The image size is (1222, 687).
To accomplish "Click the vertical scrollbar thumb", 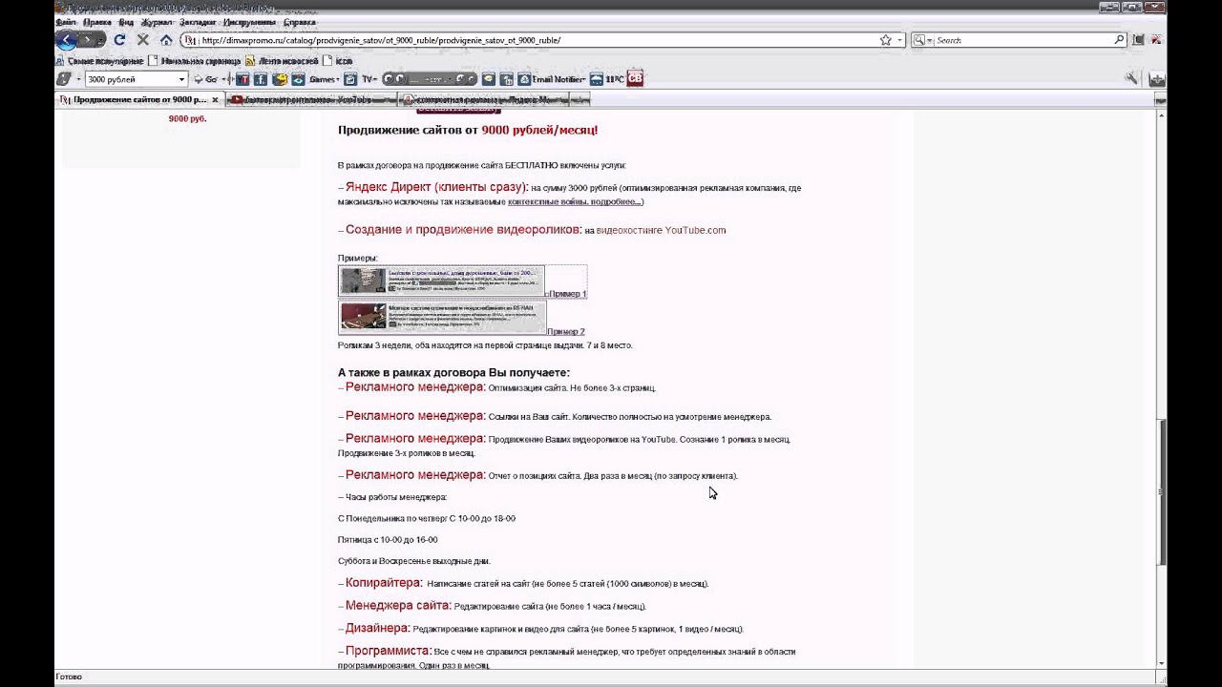I will (1161, 491).
